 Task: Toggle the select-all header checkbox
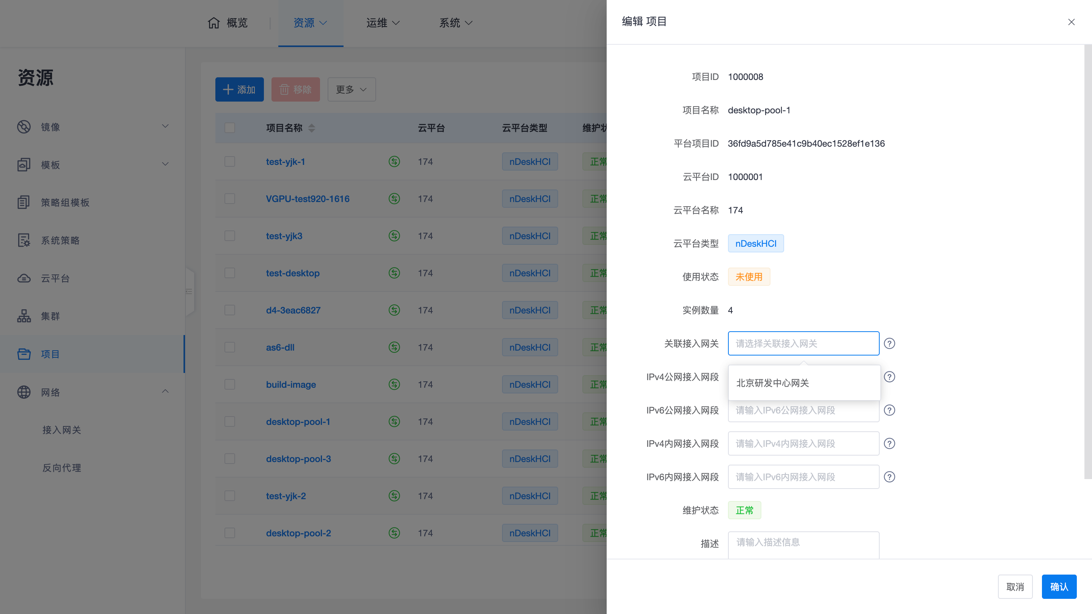tap(230, 128)
